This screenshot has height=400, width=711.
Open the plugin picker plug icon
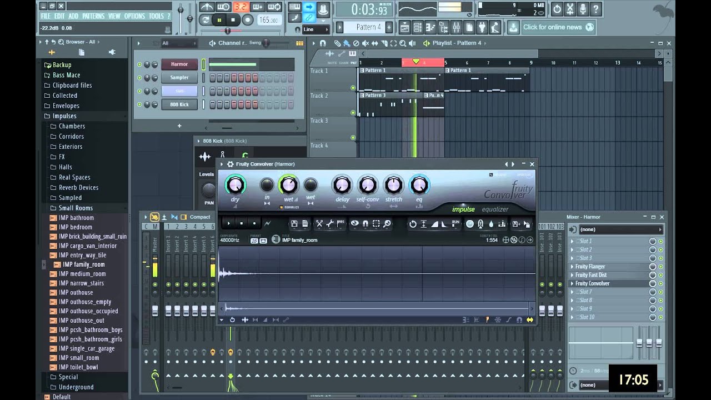click(482, 27)
